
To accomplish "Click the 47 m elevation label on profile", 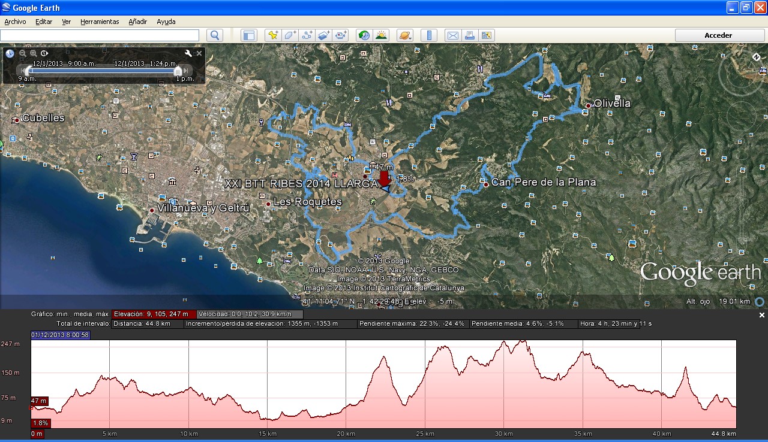I will point(39,401).
